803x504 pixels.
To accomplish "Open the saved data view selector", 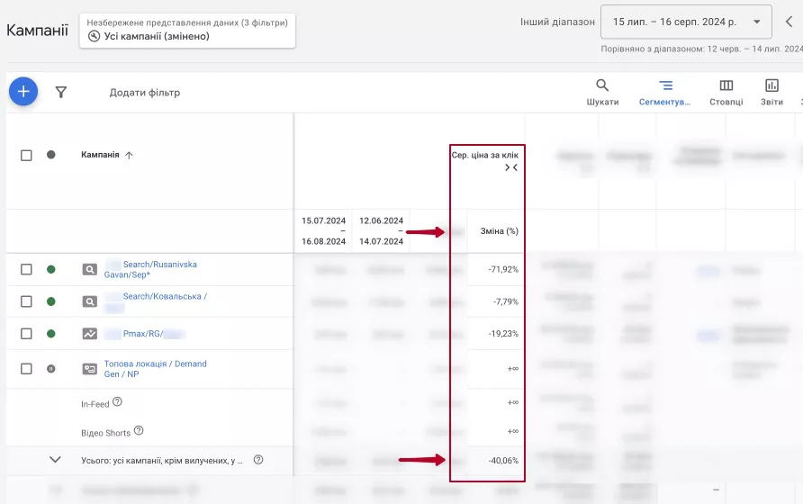I will 187,31.
